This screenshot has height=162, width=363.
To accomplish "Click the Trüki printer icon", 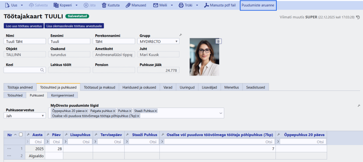I will click(181, 6).
